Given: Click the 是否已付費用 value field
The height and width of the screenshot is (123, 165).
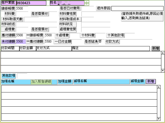Looking at the screenshot, I should click(87, 8).
